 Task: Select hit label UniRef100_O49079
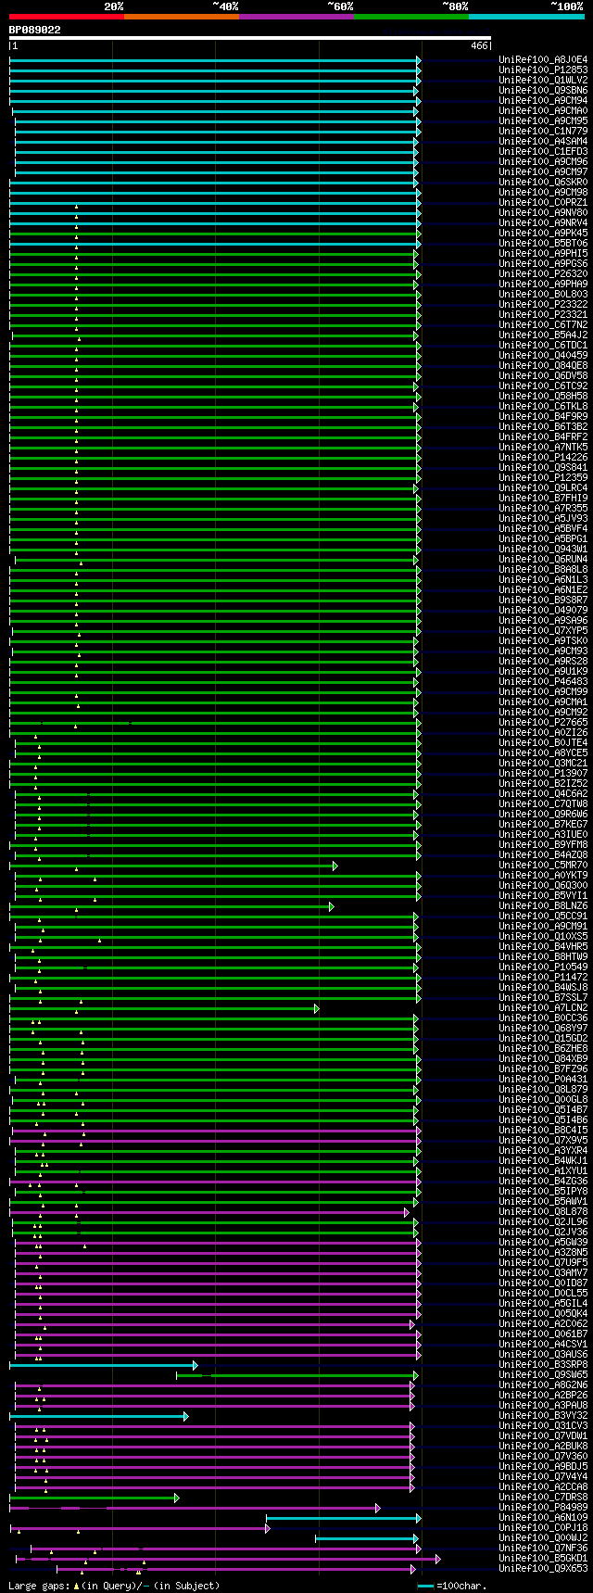[543, 610]
